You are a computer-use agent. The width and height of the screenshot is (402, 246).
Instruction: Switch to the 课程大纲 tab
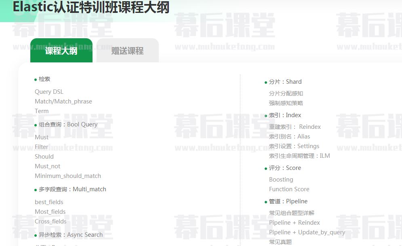[61, 51]
